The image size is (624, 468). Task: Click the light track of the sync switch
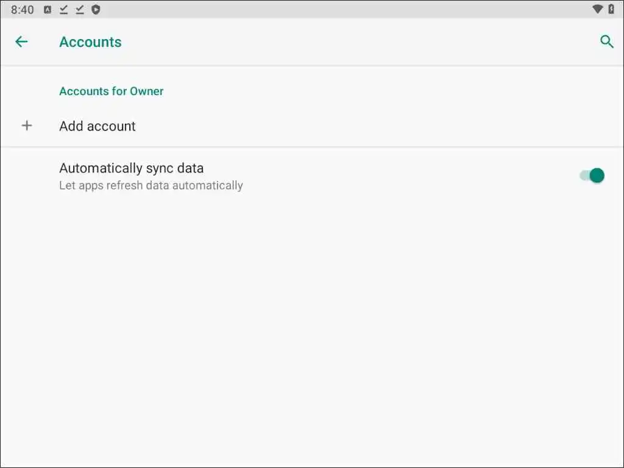click(x=584, y=175)
